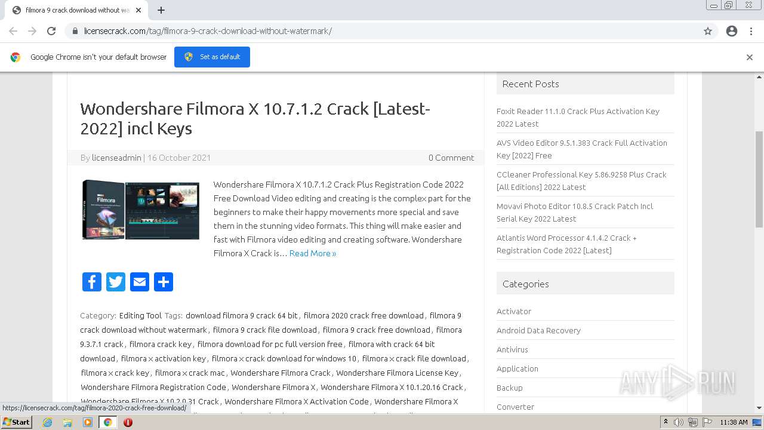
Task: Launch Internet Explorer from the taskbar
Action: (48, 422)
